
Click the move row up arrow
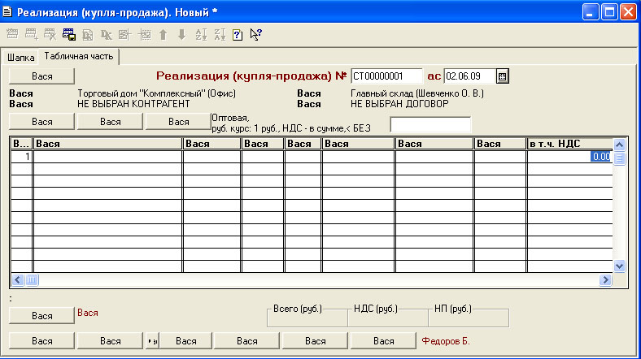163,35
